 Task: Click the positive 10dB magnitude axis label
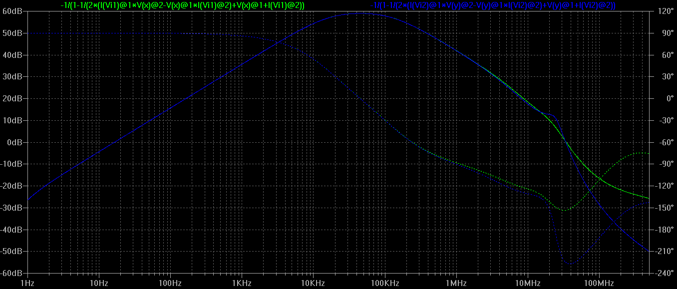12,120
